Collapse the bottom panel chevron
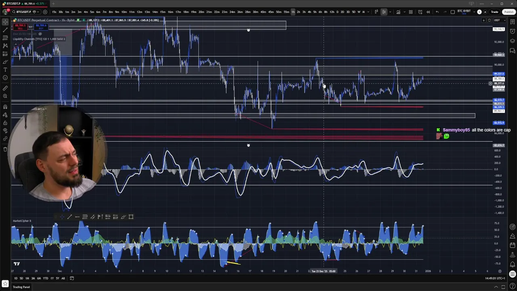Image resolution: width=517 pixels, height=291 pixels. pos(496,287)
